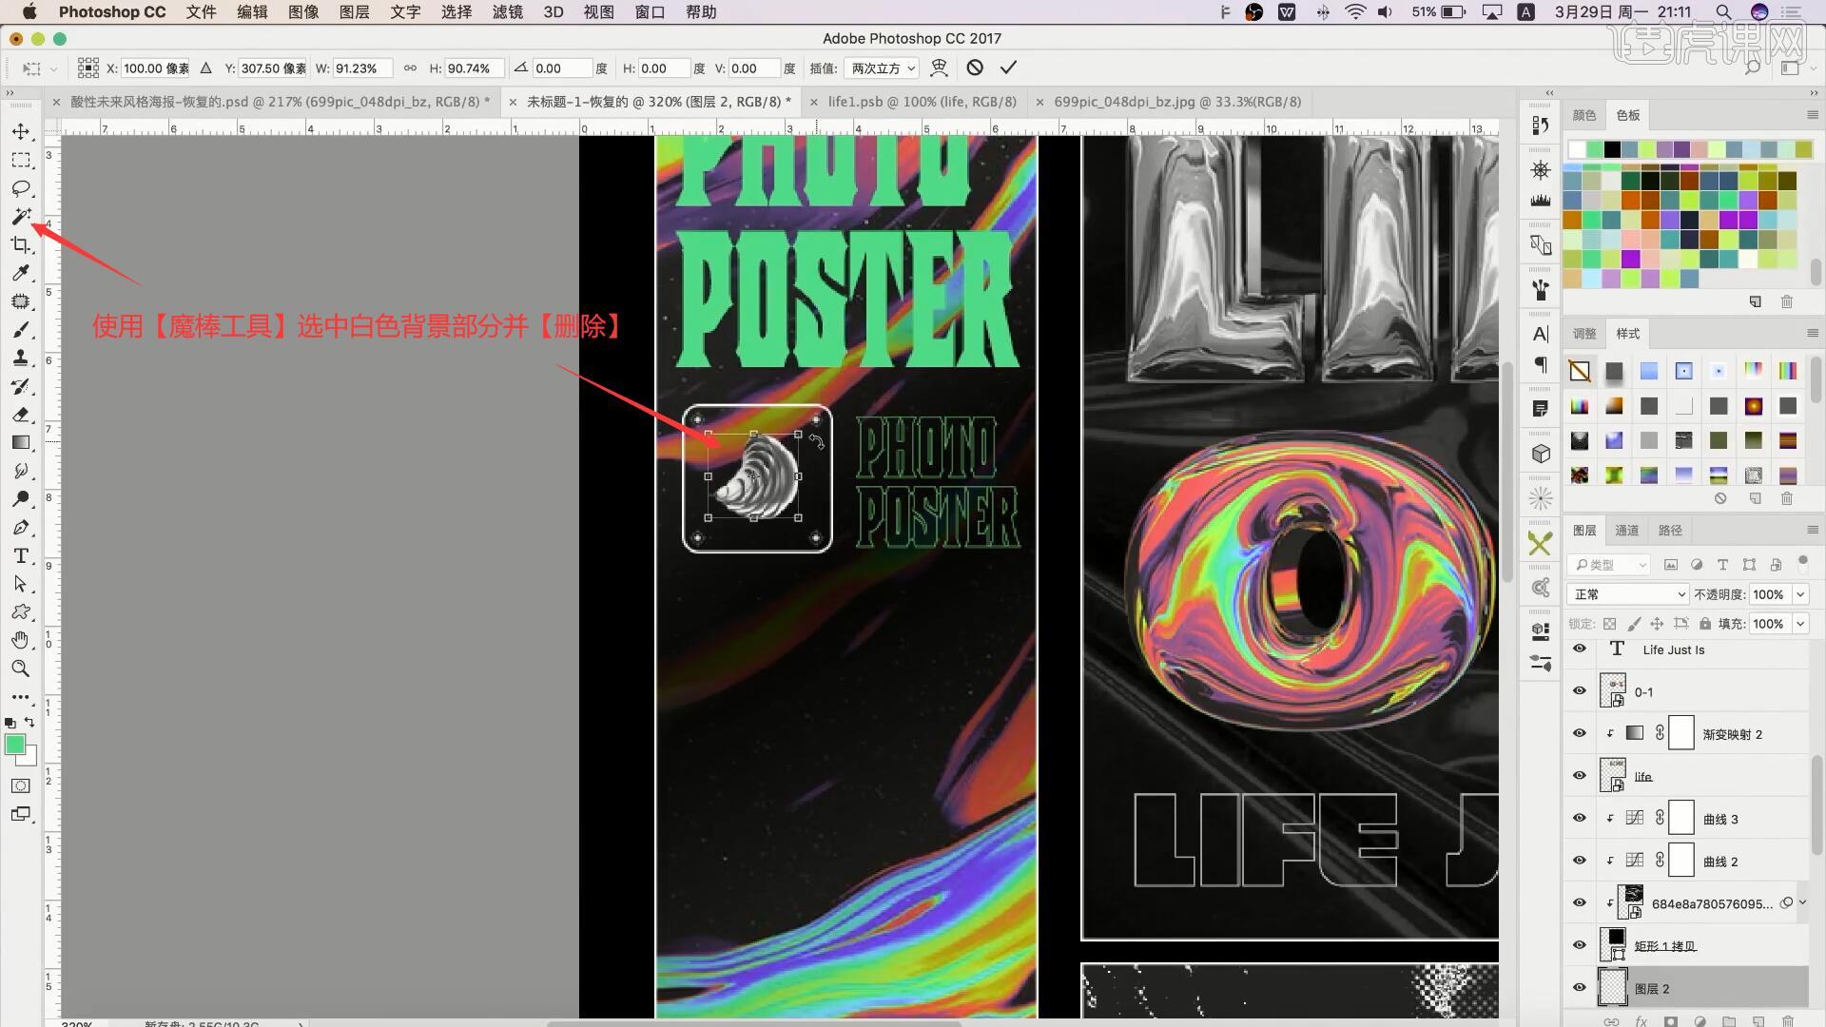Open the opacity 不透明度 dropdown arrow

coord(1800,594)
